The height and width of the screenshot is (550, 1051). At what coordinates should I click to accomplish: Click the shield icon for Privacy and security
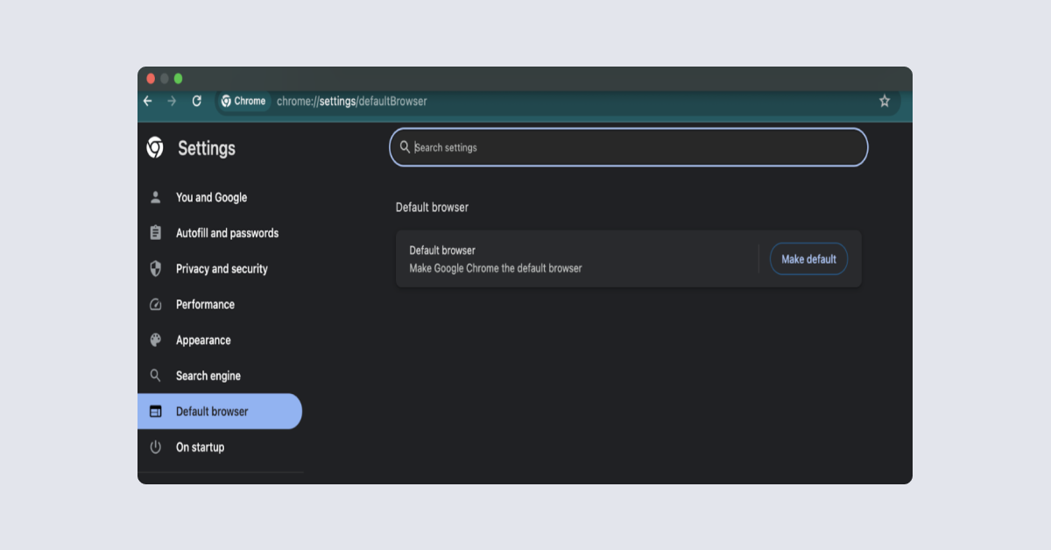pyautogui.click(x=156, y=269)
